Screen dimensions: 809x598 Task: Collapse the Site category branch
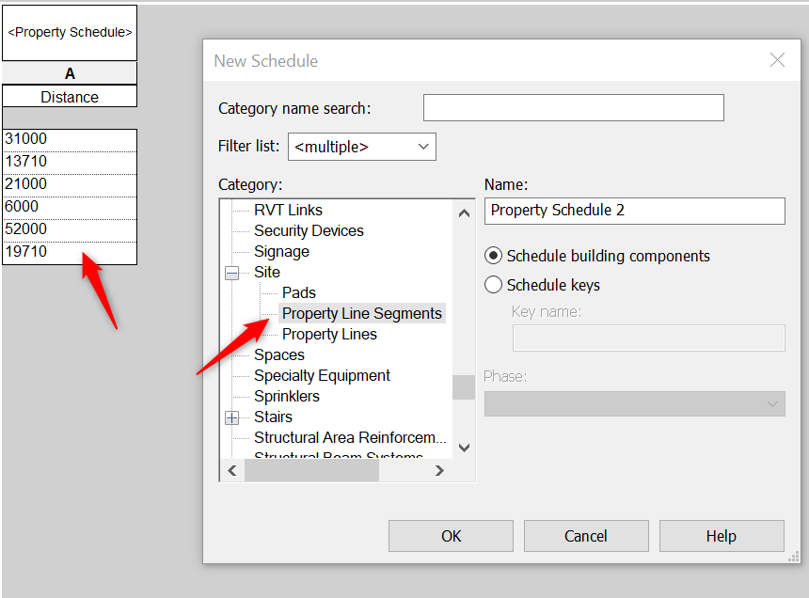point(232,272)
